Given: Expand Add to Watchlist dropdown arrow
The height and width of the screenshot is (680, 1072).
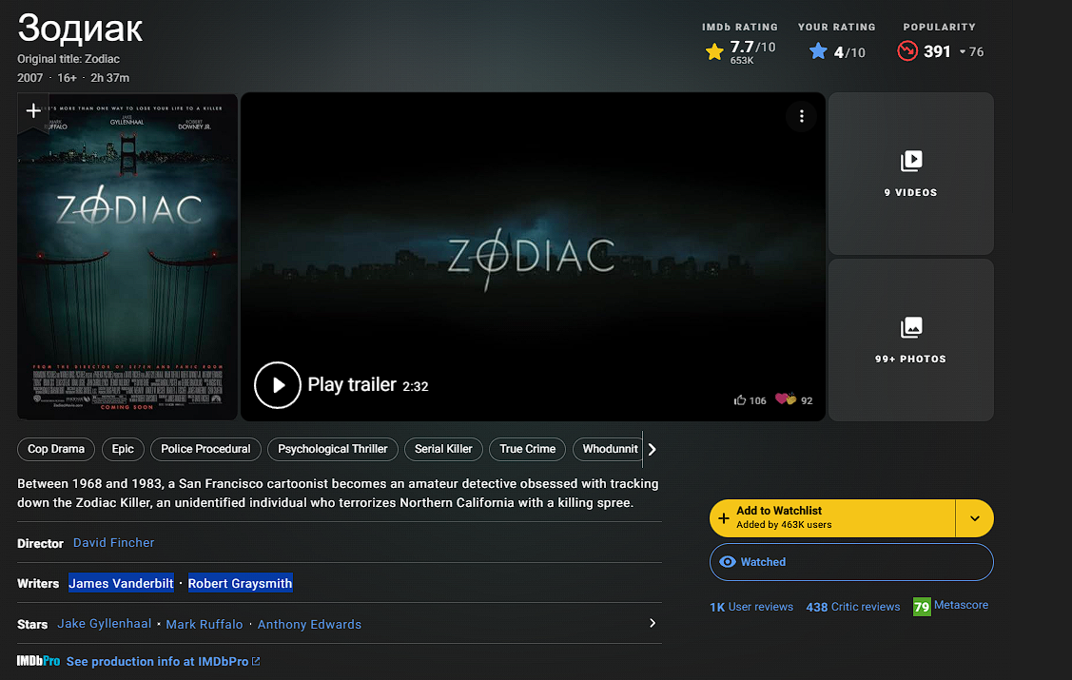Looking at the screenshot, I should [974, 518].
